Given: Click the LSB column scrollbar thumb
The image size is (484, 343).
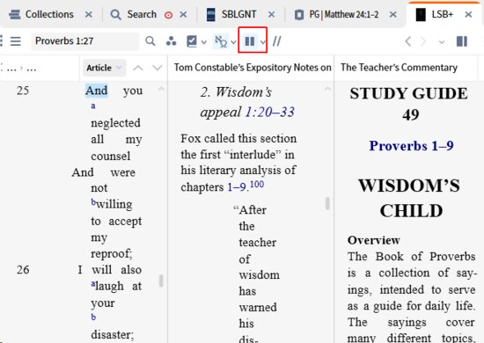Looking at the screenshot, I should 161,281.
